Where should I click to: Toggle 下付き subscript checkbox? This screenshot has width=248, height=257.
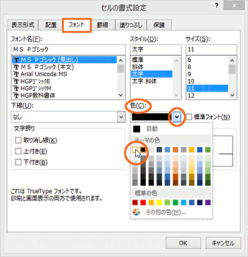pos(18,162)
